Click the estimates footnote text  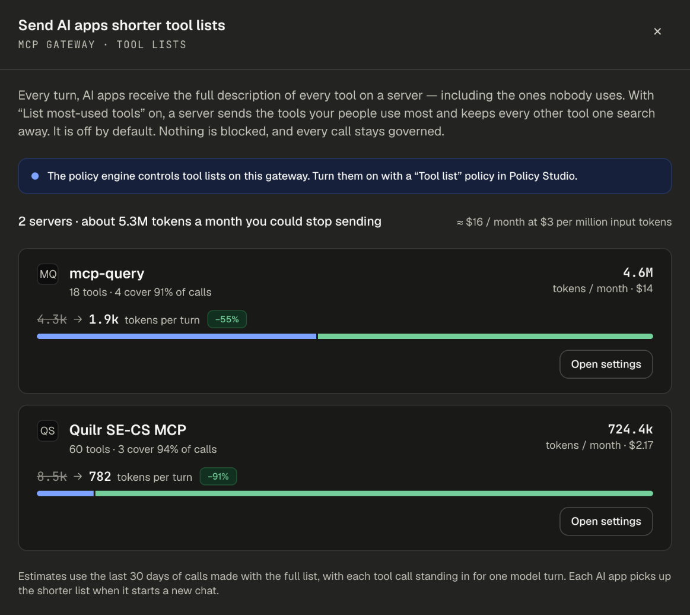pos(345,584)
